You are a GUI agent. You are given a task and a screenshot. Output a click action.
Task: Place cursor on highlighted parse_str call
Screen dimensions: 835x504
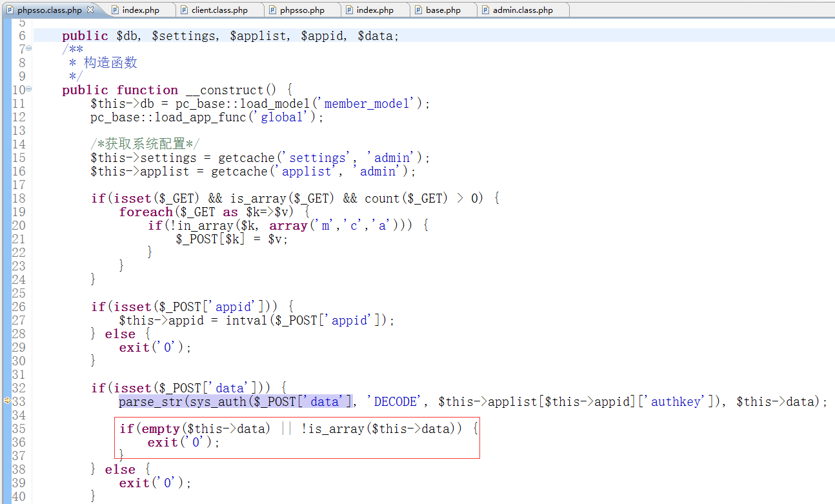click(x=146, y=401)
